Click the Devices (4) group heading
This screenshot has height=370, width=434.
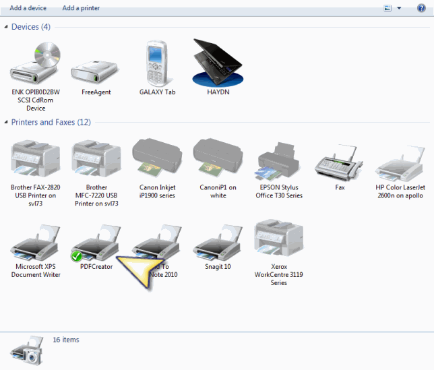coord(31,27)
